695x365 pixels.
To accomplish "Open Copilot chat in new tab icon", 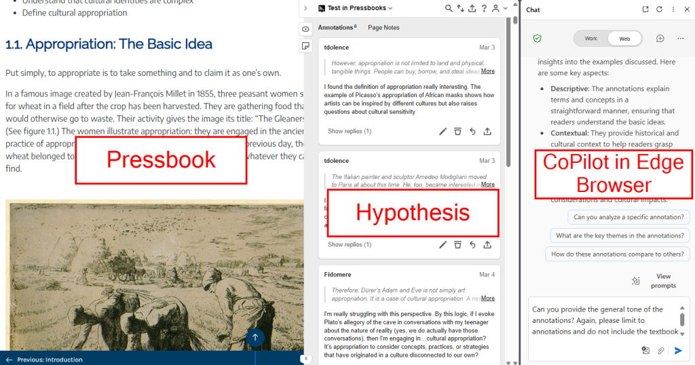I will coord(645,9).
